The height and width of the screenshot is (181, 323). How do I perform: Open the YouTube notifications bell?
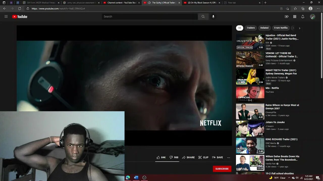click(x=303, y=17)
